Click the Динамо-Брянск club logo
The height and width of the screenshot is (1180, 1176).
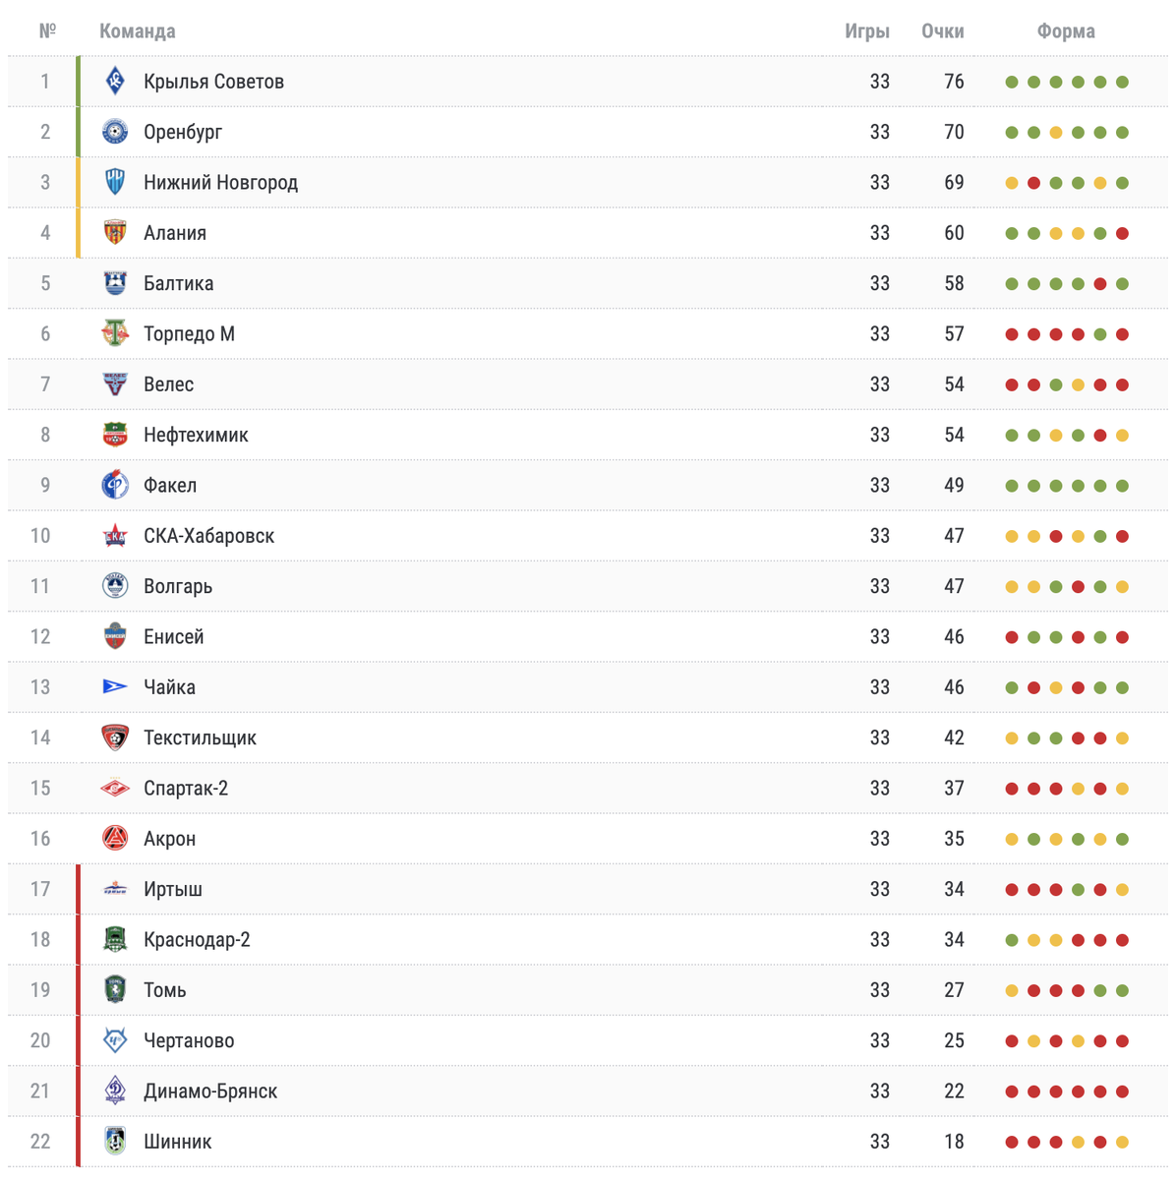115,1091
